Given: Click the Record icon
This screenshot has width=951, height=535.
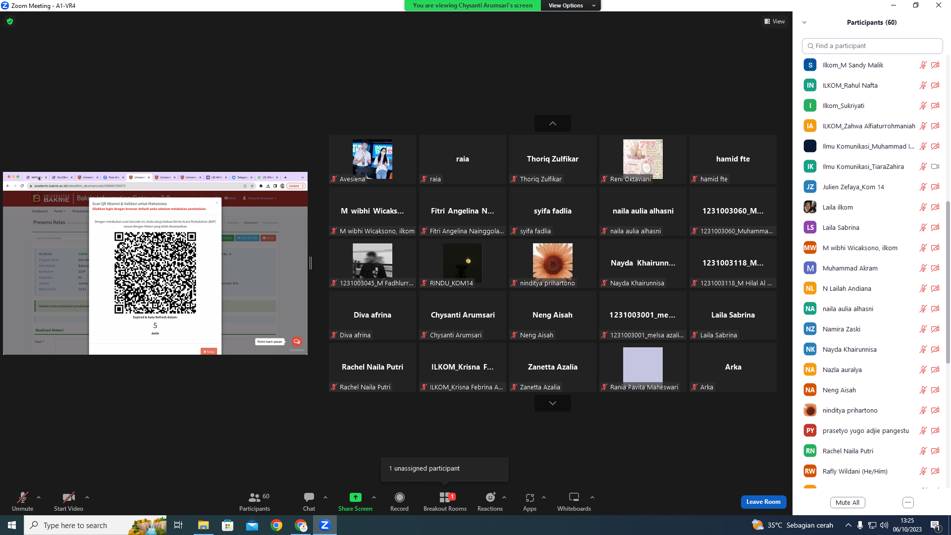Looking at the screenshot, I should tap(399, 497).
